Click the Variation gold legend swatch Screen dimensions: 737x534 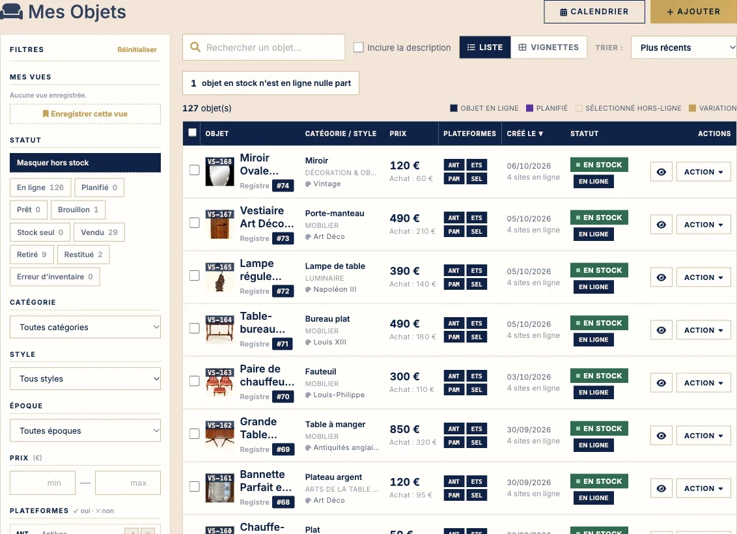tap(692, 108)
